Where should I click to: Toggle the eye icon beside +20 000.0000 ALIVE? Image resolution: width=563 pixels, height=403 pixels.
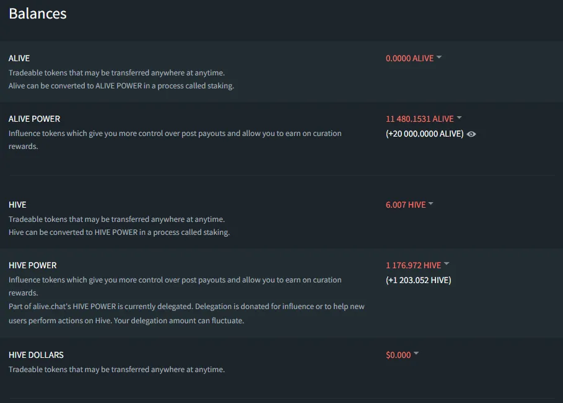point(471,134)
